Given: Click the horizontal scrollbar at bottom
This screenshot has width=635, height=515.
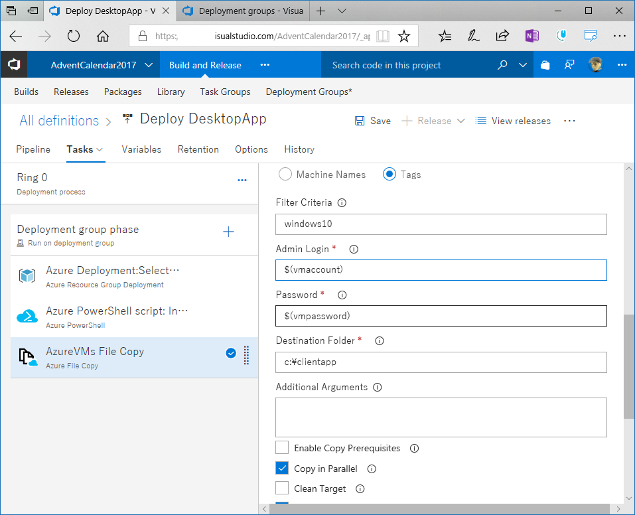Looking at the screenshot, I should pyautogui.click(x=439, y=509).
